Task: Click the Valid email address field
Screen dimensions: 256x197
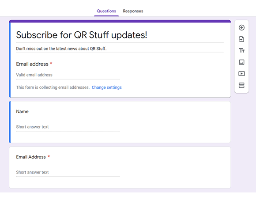Action: coord(68,75)
